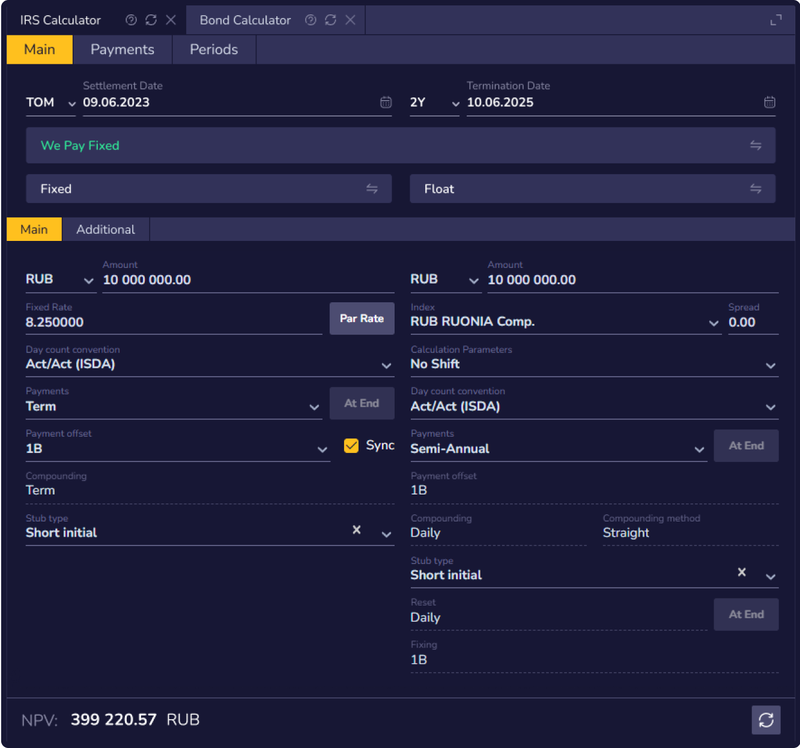The image size is (800, 748).
Task: Open the Settlement Date calendar picker
Action: pyautogui.click(x=386, y=103)
